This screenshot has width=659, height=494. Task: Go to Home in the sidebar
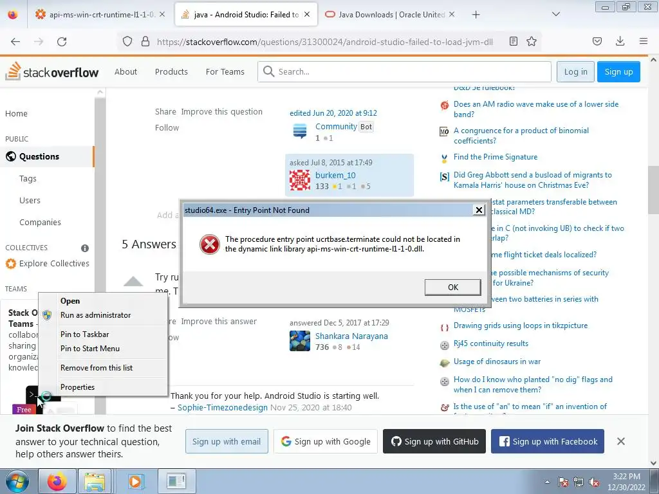pyautogui.click(x=16, y=113)
